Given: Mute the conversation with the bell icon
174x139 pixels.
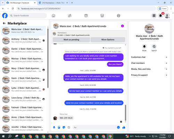Looking at the screenshot, I should tap(144, 47).
